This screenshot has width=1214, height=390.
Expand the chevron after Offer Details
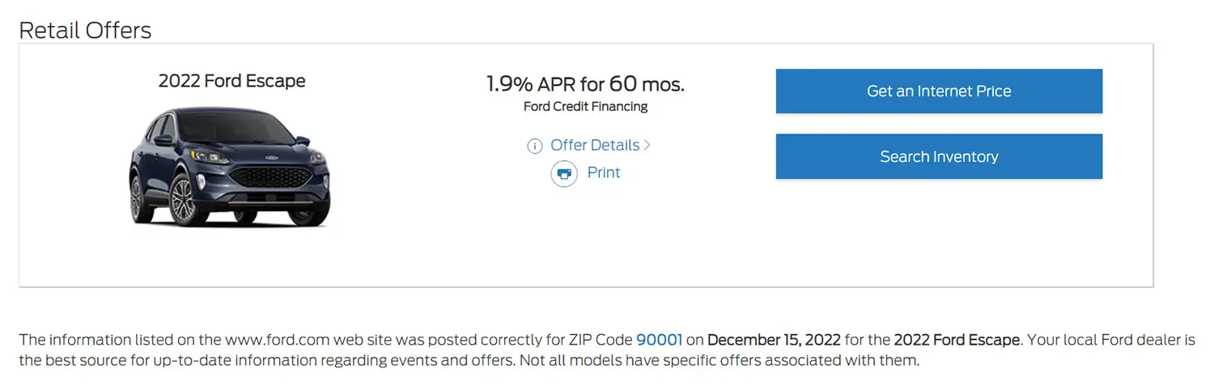pos(647,146)
